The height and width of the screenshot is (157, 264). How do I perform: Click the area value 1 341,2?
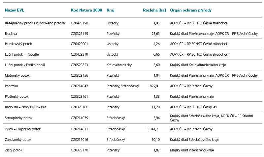[x=152, y=129]
